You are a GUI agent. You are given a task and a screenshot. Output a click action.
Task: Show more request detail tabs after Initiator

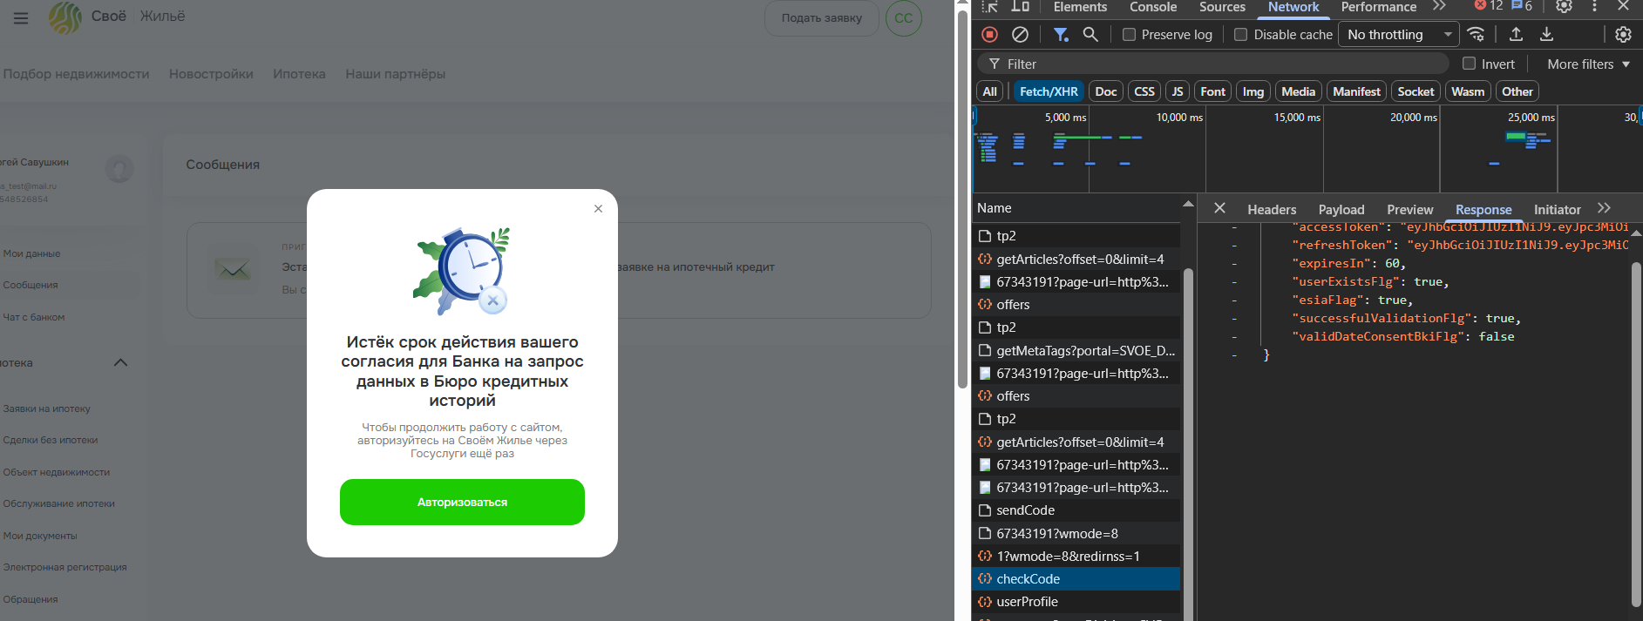(1604, 209)
